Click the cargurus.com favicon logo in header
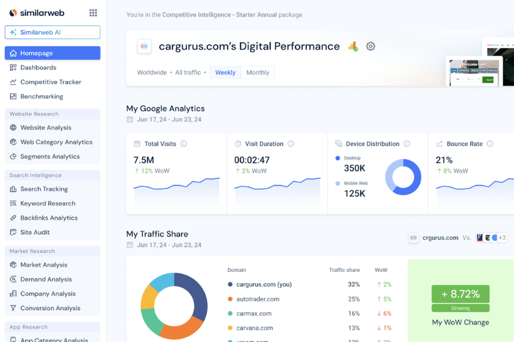 point(144,46)
